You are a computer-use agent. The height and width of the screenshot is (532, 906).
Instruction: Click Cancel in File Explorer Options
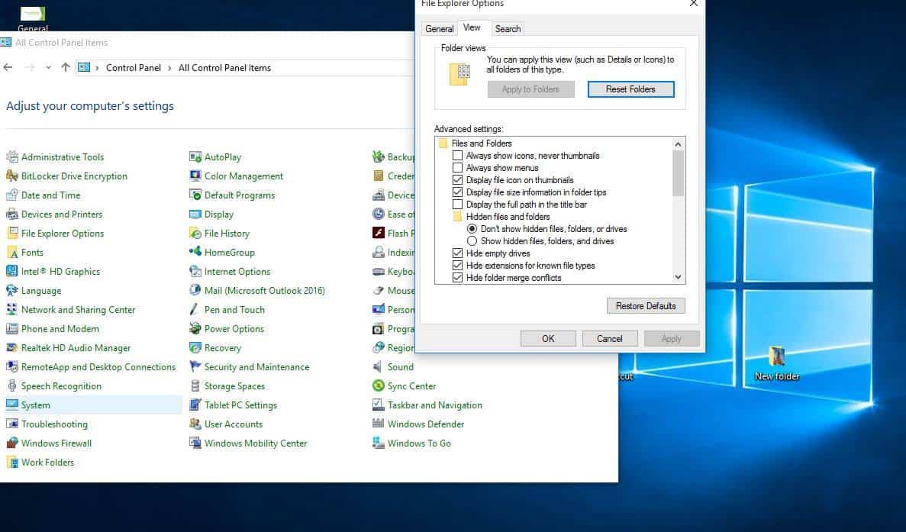pos(610,338)
